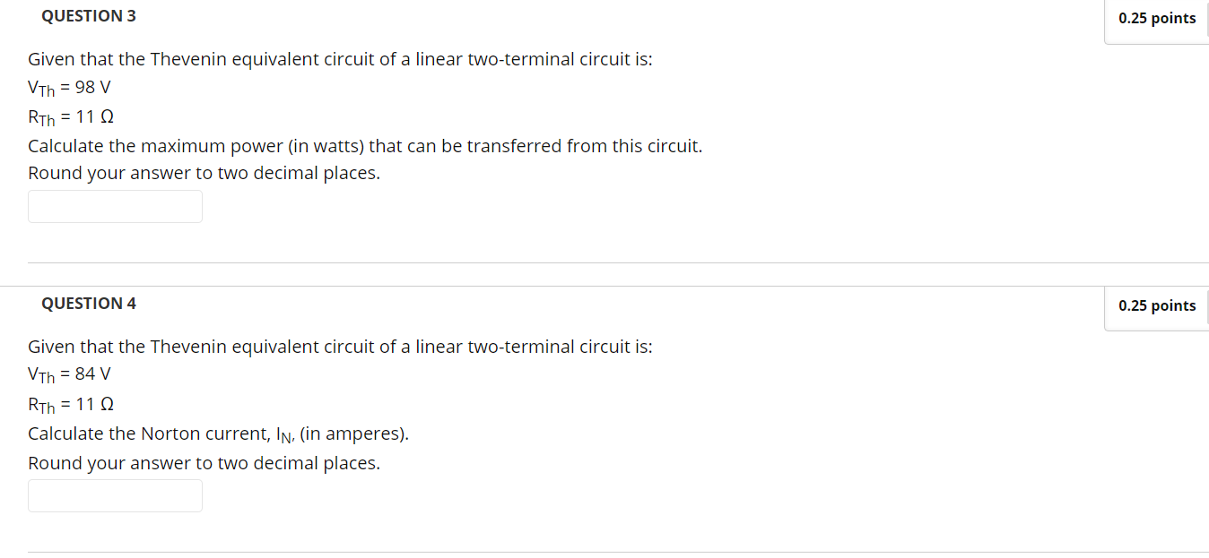
Task: Click the Thevenin description line in Question 4
Action: tap(340, 346)
